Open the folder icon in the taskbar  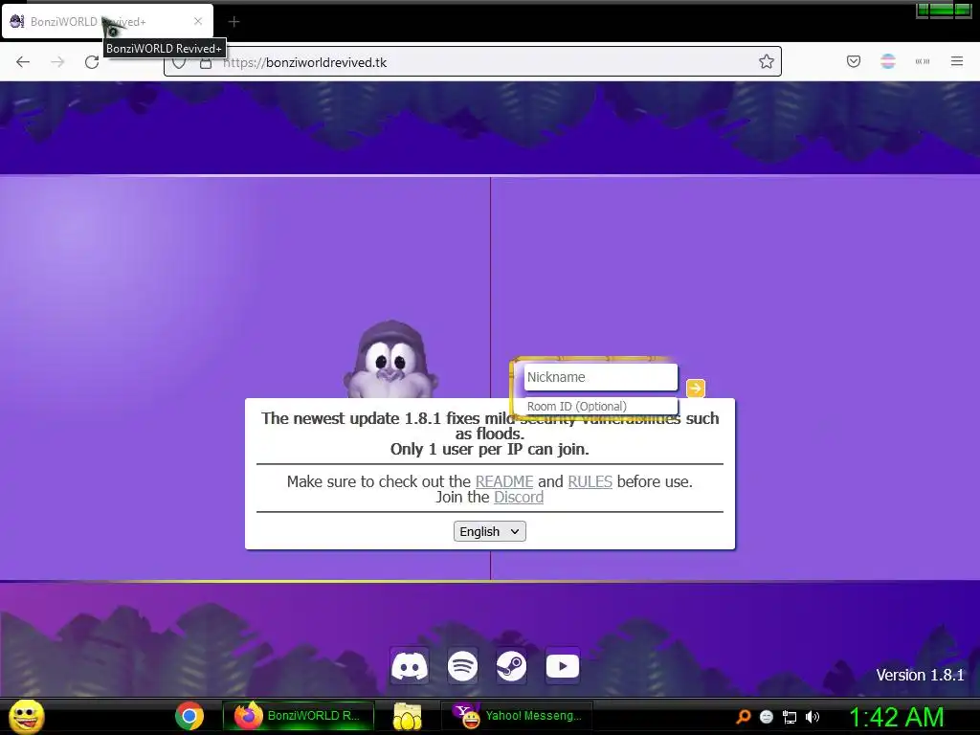pos(408,716)
